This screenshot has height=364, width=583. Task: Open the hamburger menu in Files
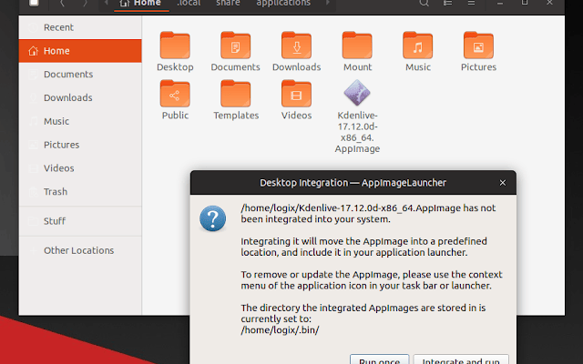point(471,3)
